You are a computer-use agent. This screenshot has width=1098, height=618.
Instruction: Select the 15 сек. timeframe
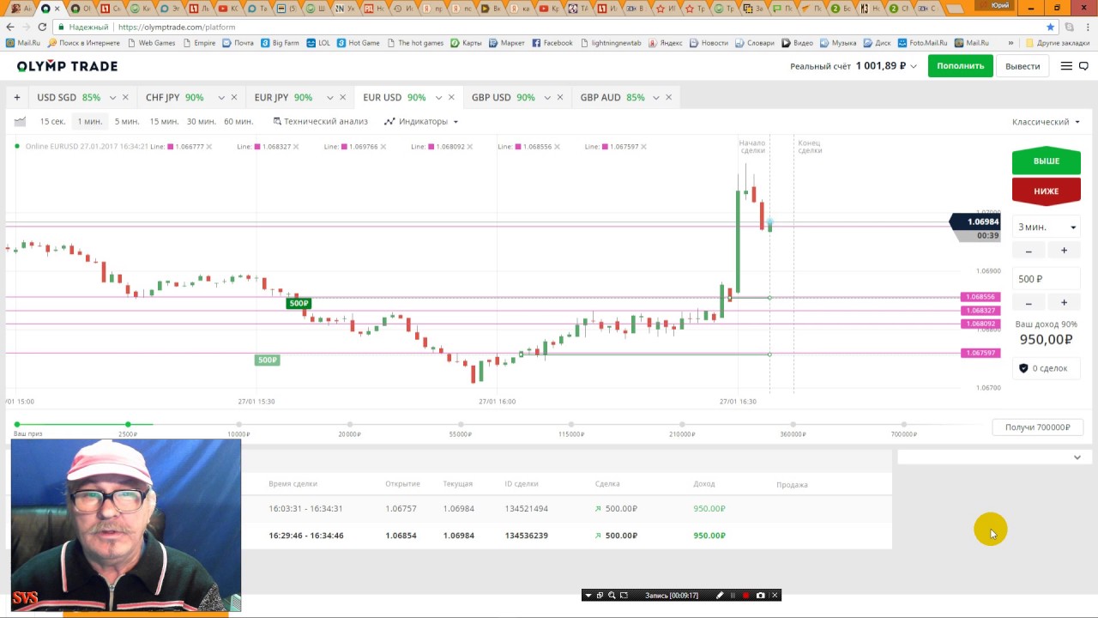tap(52, 121)
